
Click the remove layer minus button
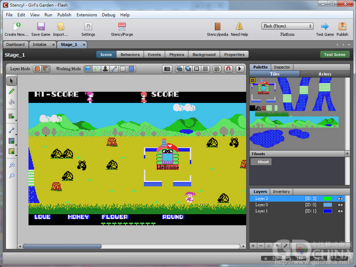[x=261, y=246]
